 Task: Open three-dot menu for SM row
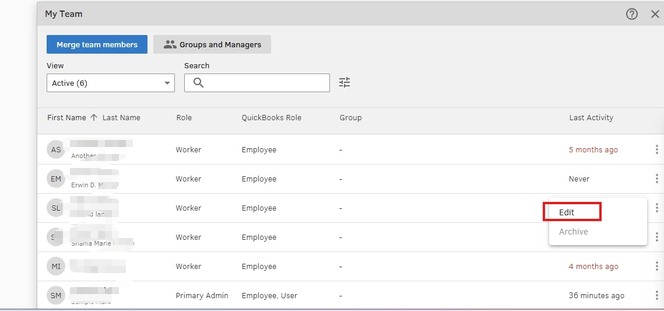click(656, 296)
